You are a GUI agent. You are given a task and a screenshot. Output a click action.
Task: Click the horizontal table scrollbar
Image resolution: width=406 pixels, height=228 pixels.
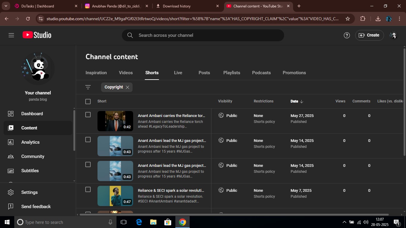234,214
